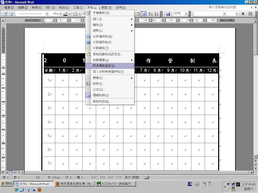The width and height of the screenshot is (258, 193).
Task: Toggle OVR overtype mode in status bar
Action: [119, 177]
